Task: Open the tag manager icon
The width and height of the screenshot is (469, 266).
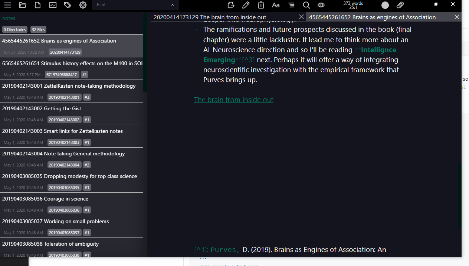Action: (68, 5)
